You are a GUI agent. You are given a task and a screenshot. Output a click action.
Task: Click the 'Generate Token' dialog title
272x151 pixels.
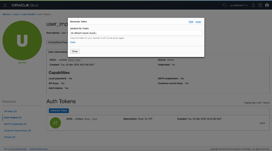point(78,21)
